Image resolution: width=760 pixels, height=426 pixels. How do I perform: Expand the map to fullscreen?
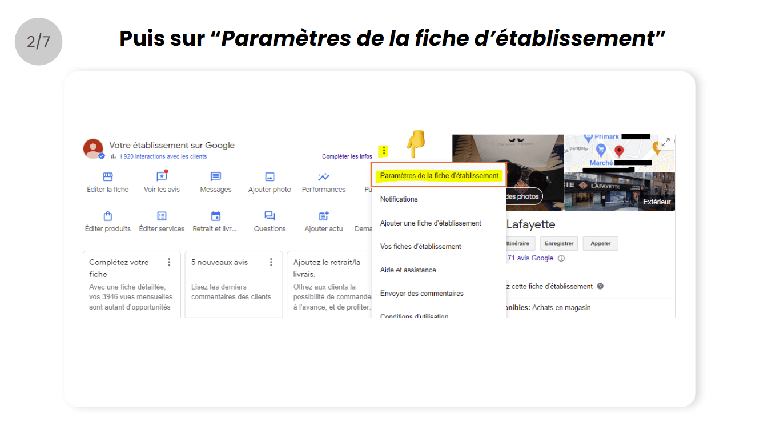[666, 142]
